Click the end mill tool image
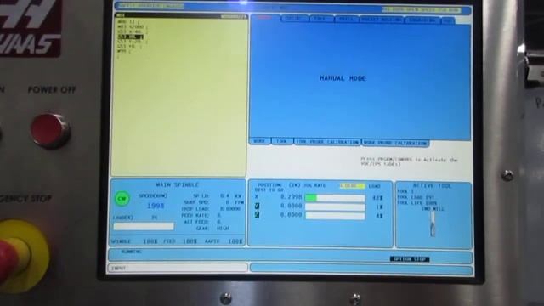The image size is (544, 306). [x=433, y=224]
